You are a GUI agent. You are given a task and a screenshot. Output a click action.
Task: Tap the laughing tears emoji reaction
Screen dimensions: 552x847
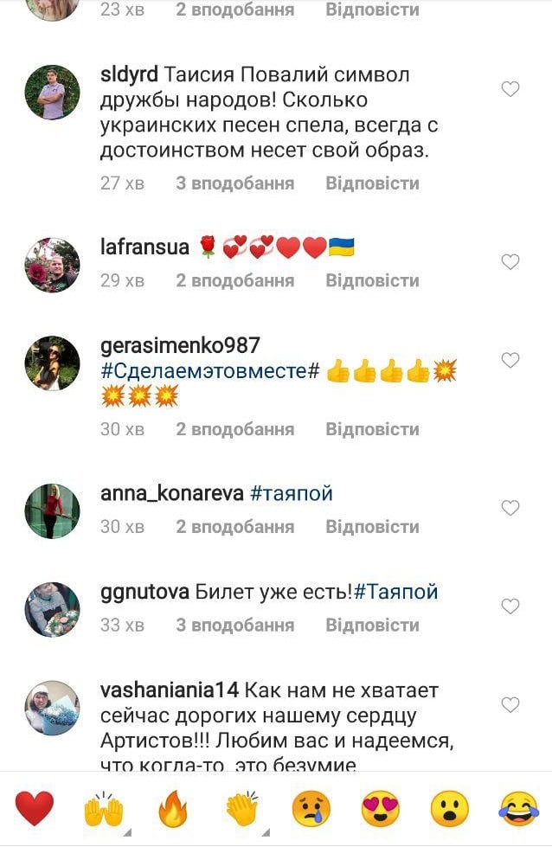(518, 809)
